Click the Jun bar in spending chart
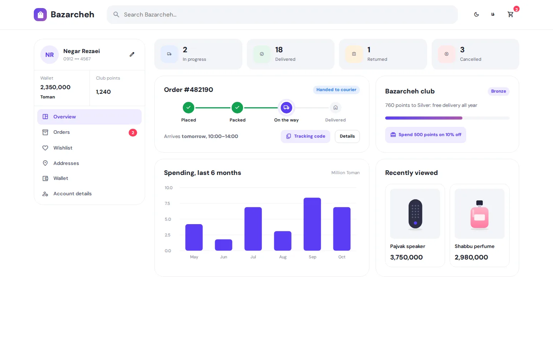The image size is (553, 346). coord(224,245)
